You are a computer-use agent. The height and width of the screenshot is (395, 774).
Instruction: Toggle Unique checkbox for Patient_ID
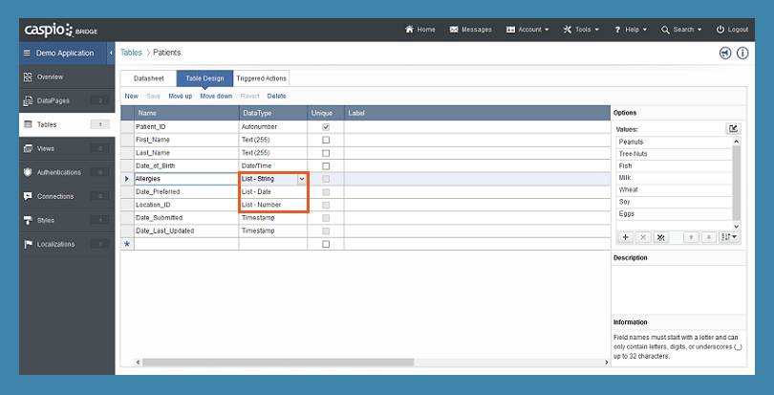(326, 127)
